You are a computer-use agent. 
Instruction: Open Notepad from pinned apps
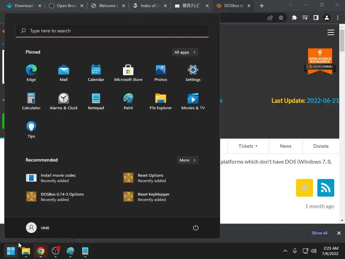pyautogui.click(x=96, y=101)
